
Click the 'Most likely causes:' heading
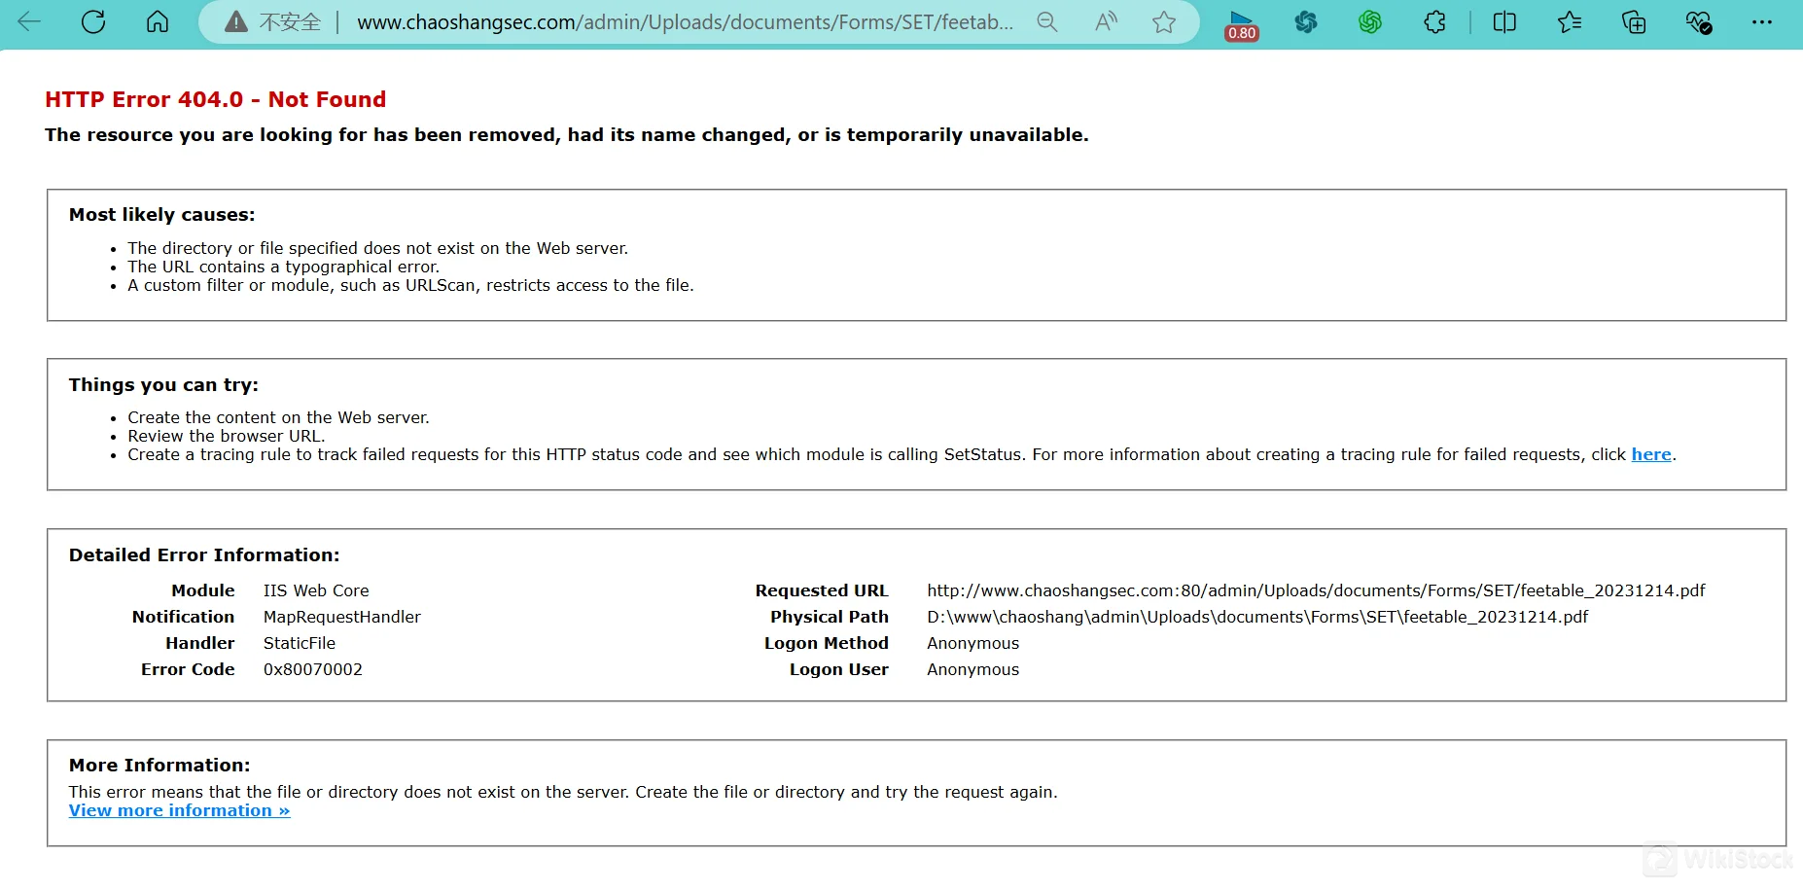click(x=162, y=215)
